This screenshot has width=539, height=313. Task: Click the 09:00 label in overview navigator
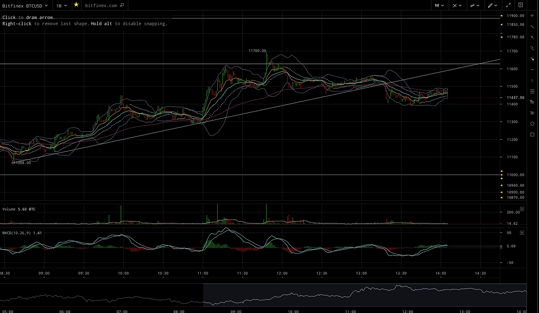(236, 311)
